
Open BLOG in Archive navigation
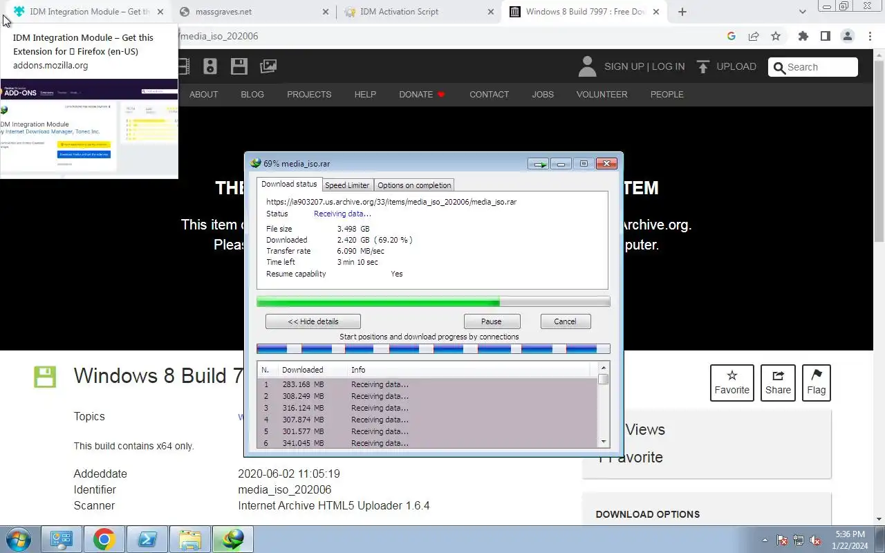tap(252, 94)
